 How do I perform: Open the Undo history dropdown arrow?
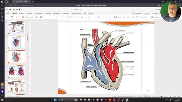click(x=9, y=17)
